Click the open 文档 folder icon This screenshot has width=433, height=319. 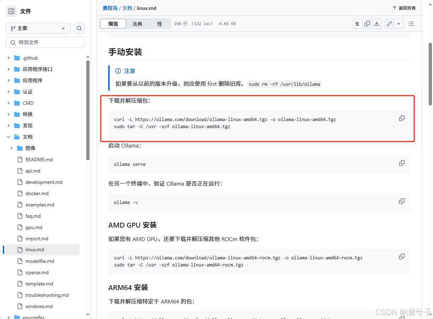click(x=17, y=137)
